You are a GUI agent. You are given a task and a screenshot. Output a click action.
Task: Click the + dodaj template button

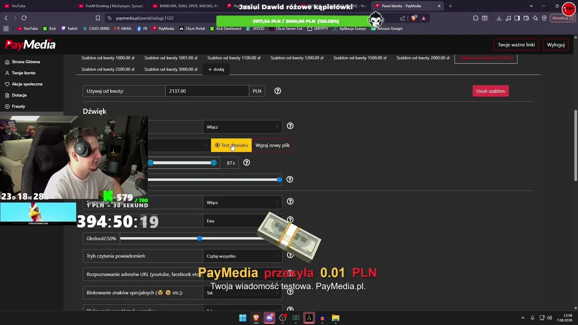point(216,69)
